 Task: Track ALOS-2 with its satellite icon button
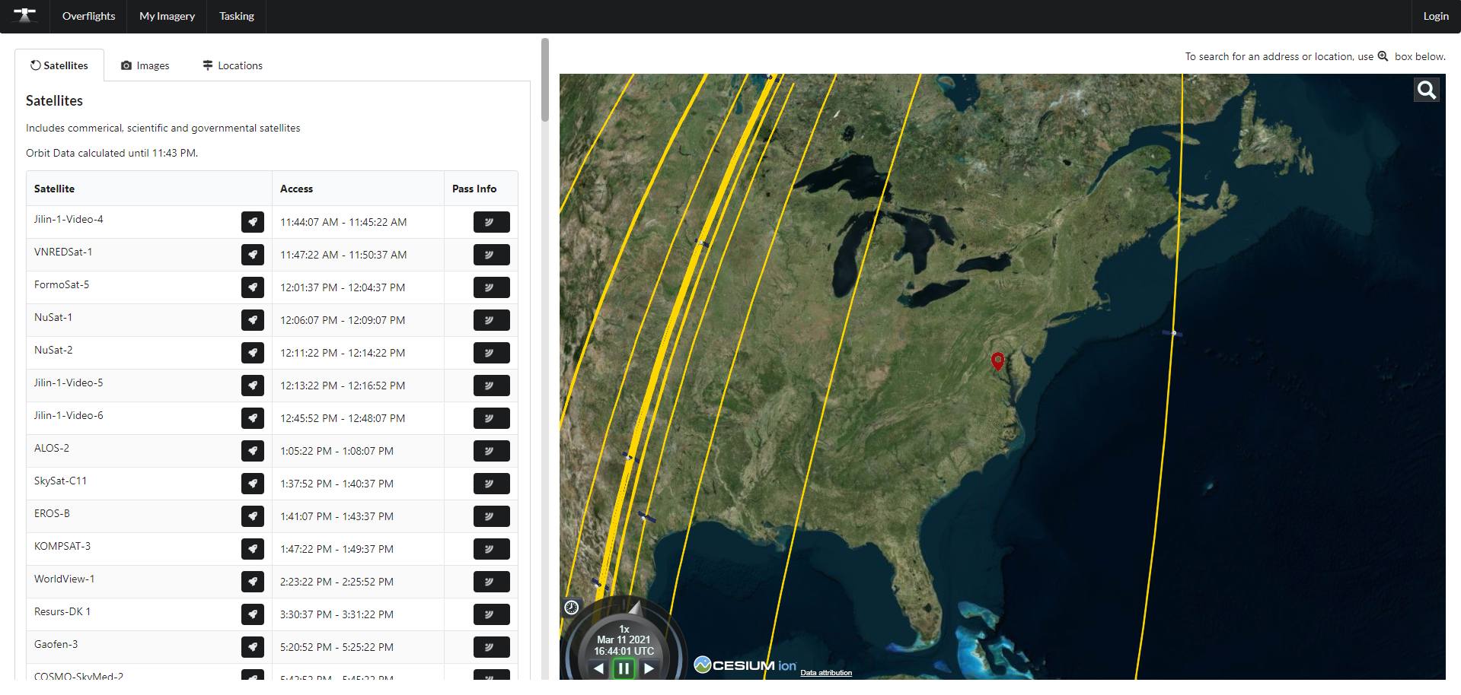click(253, 451)
